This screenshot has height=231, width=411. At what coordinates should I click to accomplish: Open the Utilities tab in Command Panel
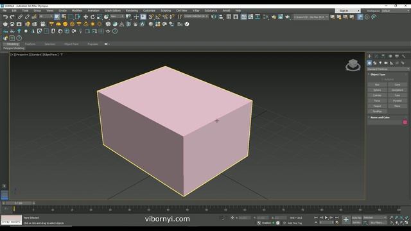point(404,56)
